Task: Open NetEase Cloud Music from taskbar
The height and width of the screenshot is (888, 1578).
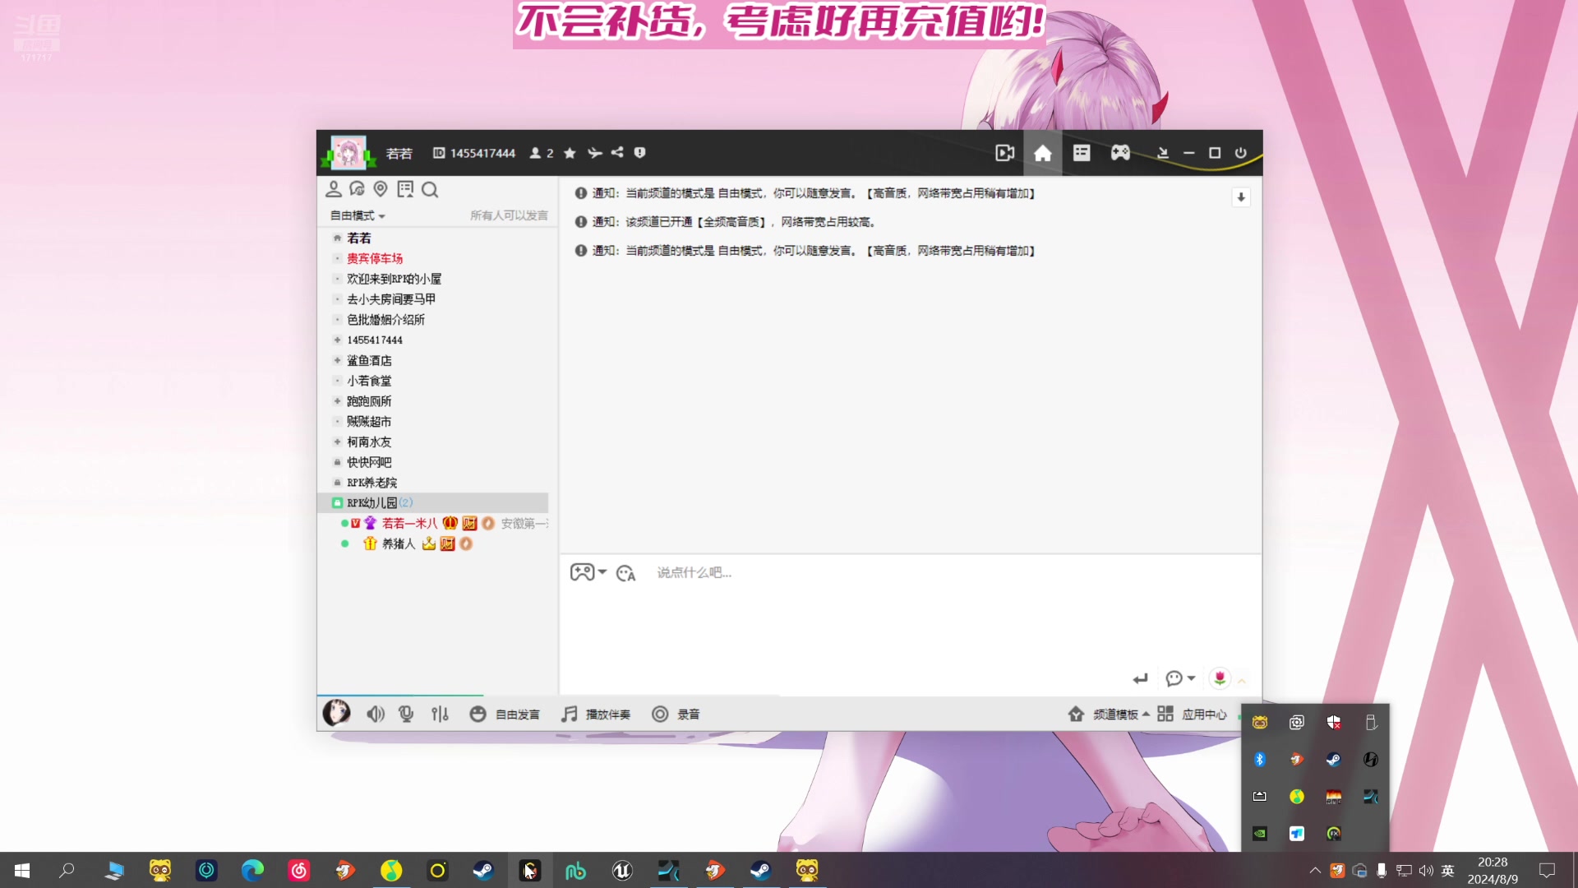Action: point(299,870)
